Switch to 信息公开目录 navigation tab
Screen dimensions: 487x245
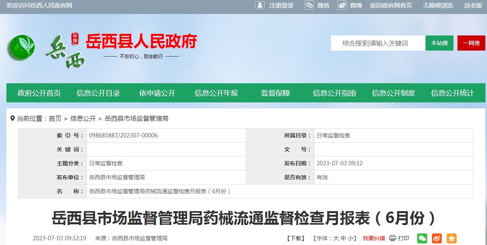97,93
